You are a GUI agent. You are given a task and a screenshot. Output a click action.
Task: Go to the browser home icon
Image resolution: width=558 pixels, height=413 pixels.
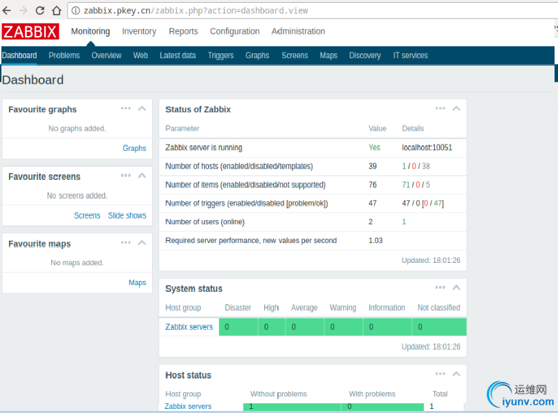click(x=56, y=10)
